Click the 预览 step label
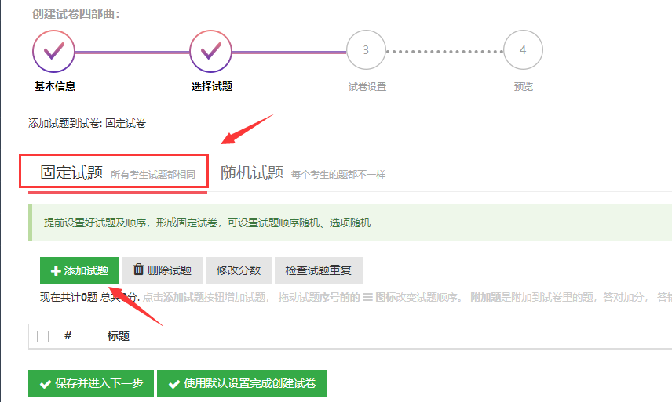This screenshot has height=402, width=672. pos(524,87)
